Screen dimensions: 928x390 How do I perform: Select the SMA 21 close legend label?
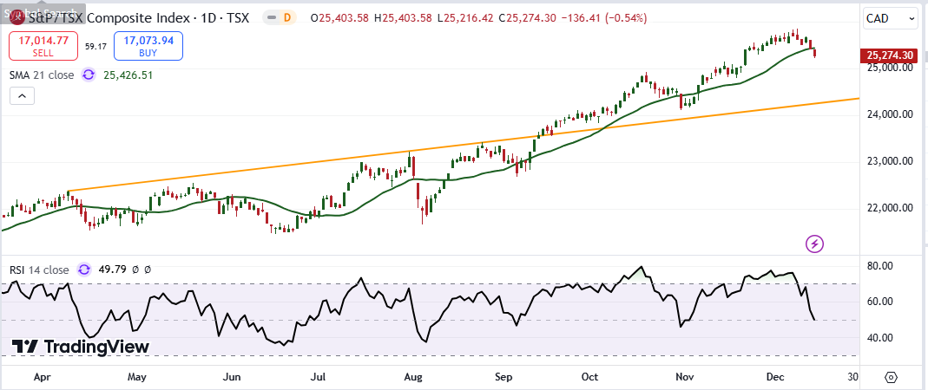click(42, 75)
